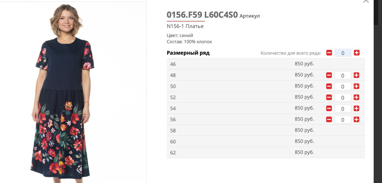Add one item of size 54
This screenshot has height=183, width=382.
[x=357, y=109]
